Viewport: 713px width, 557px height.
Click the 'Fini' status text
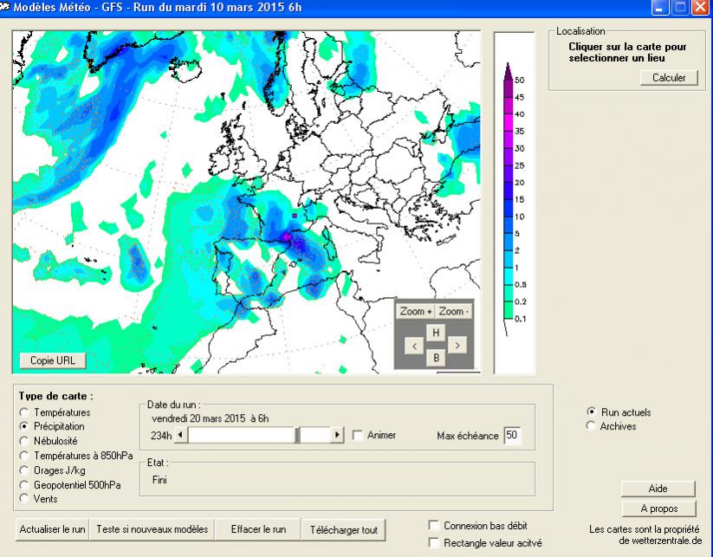[x=159, y=480]
